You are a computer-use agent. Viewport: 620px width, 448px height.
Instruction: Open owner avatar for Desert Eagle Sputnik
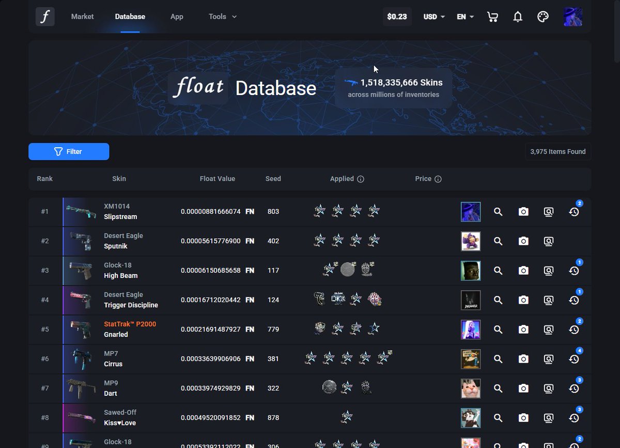471,241
